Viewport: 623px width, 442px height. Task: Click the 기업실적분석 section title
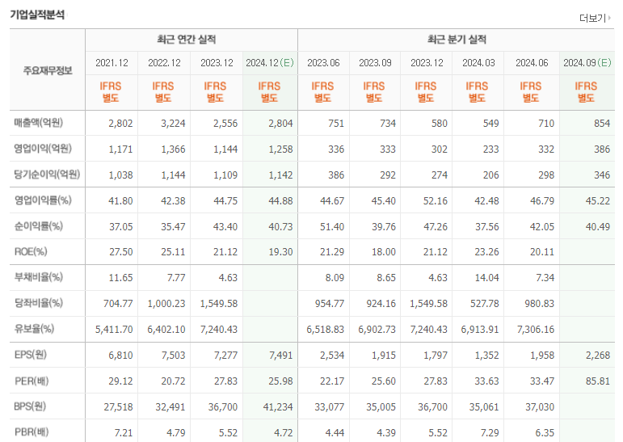click(37, 15)
